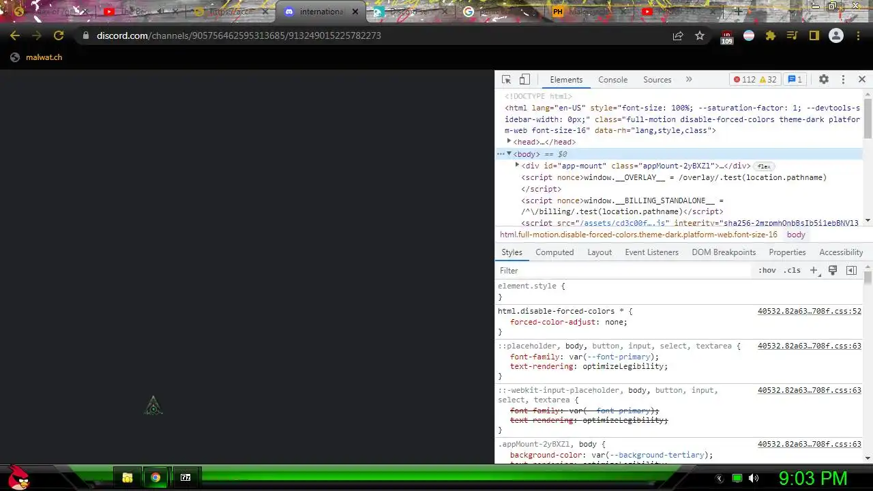Open the Computed styles tab
The width and height of the screenshot is (873, 491).
(x=554, y=252)
